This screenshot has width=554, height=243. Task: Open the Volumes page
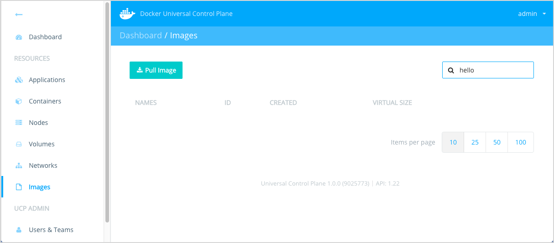42,144
